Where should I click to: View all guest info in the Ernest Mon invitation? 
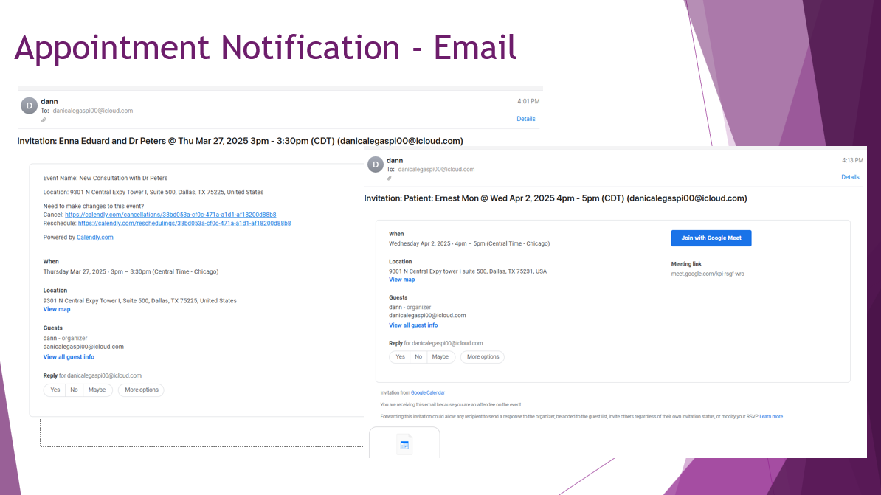[413, 325]
